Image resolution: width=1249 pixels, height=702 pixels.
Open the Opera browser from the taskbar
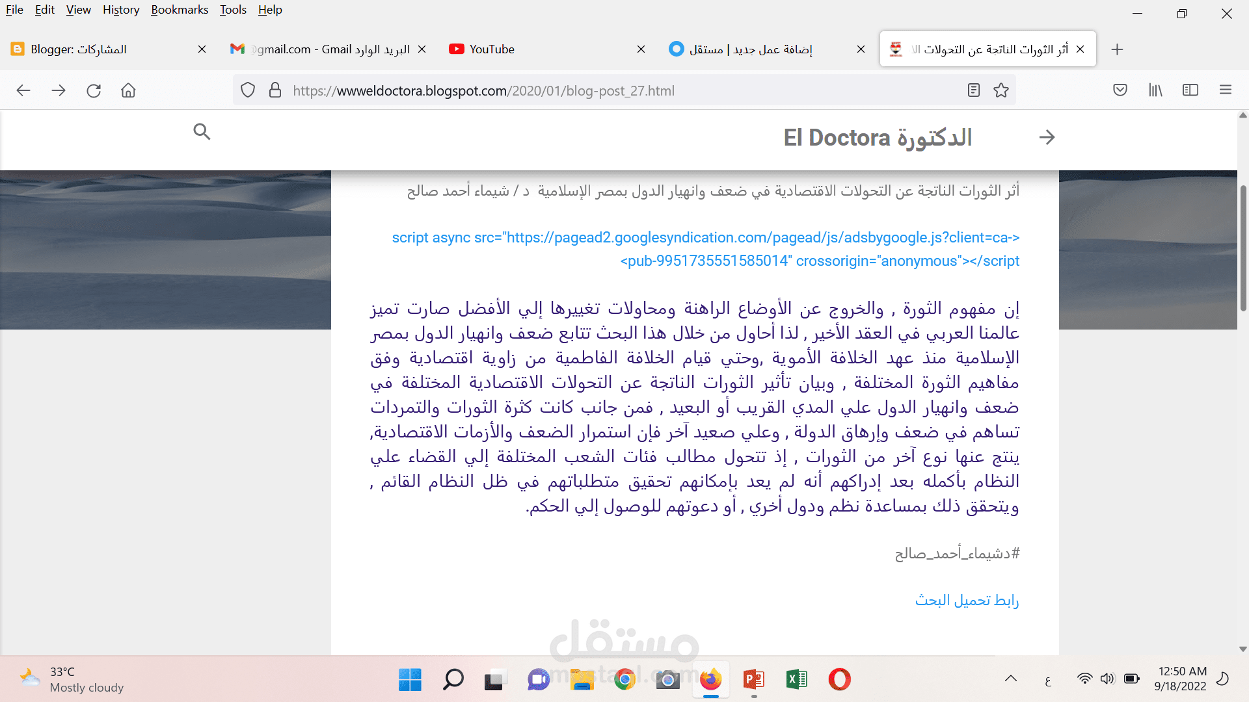tap(839, 679)
